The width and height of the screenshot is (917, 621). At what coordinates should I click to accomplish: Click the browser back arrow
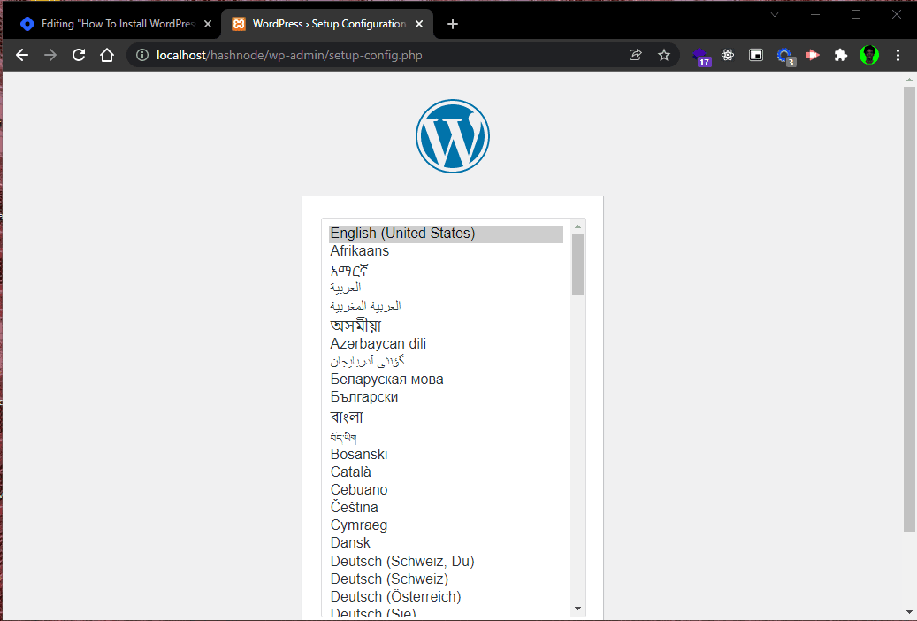pos(22,55)
